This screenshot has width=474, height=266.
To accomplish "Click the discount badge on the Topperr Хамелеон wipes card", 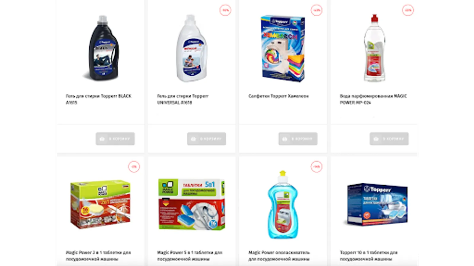I will [317, 10].
